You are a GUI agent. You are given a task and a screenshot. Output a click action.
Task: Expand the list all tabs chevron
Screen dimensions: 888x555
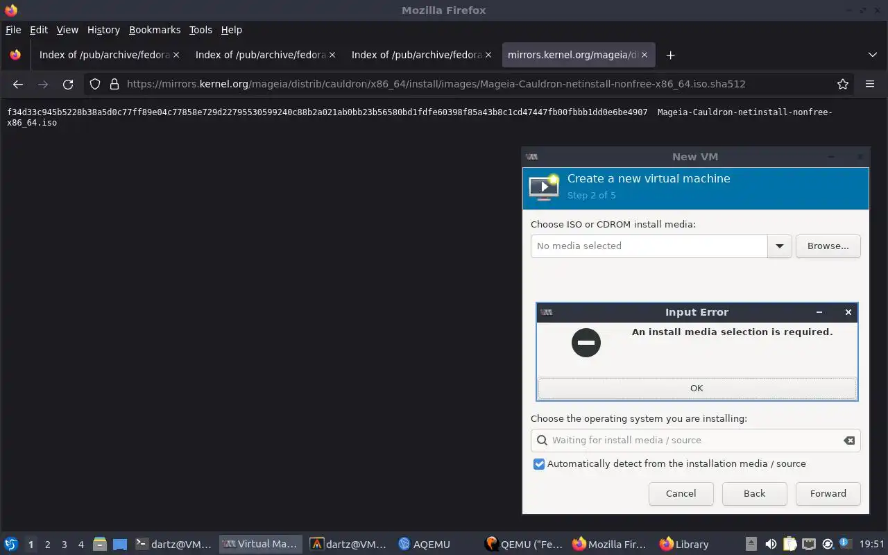[872, 55]
